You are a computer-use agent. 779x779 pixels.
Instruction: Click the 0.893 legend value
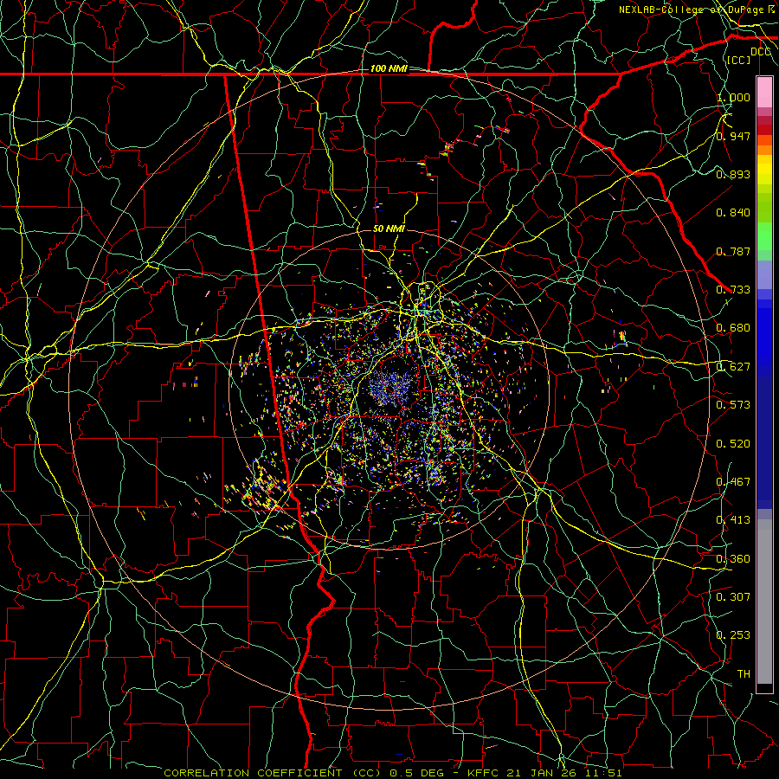tap(733, 174)
